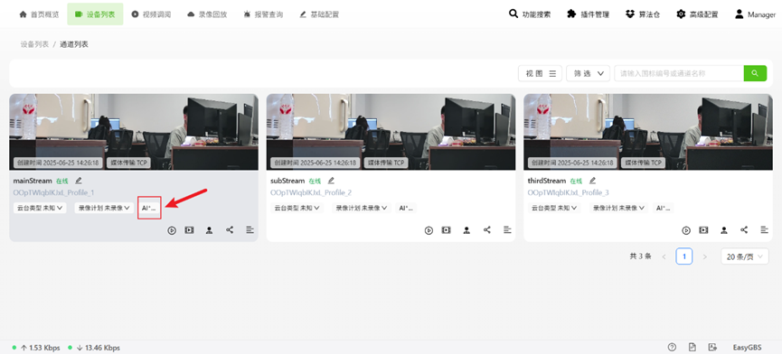Click the OOpTWIqbIKJxL_Profile_1 channel ID
Image resolution: width=782 pixels, height=354 pixels.
(54, 192)
